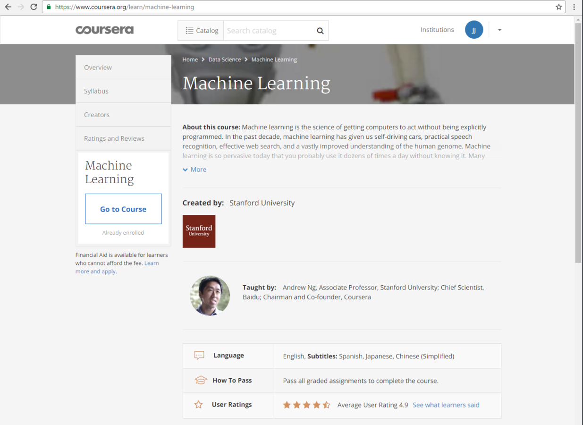Expand the course description with More

coord(194,170)
